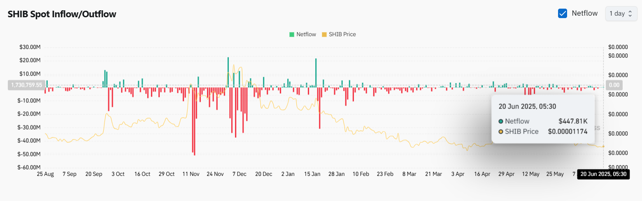Click the 25 Aug x-axis date label
Screen dimensions: 642x201
(x=45, y=174)
